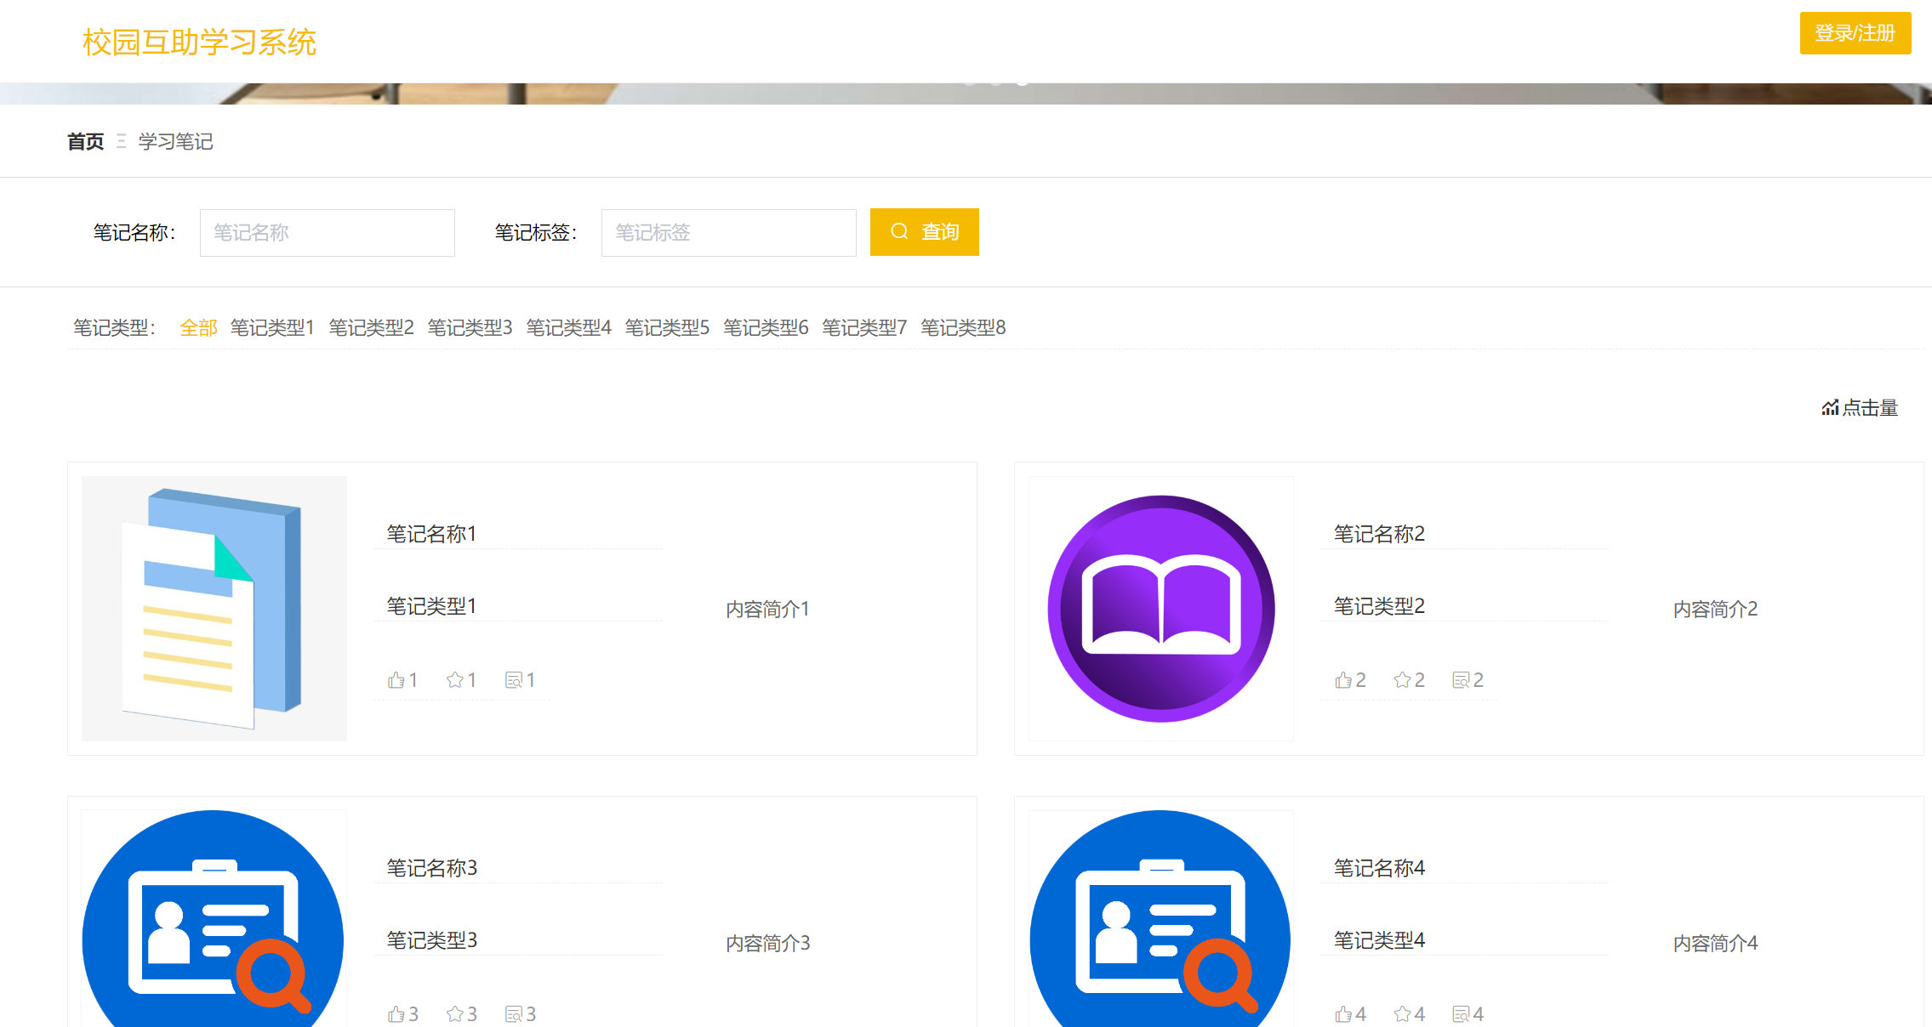Click the 查询 search button
The height and width of the screenshot is (1027, 1932).
[924, 232]
